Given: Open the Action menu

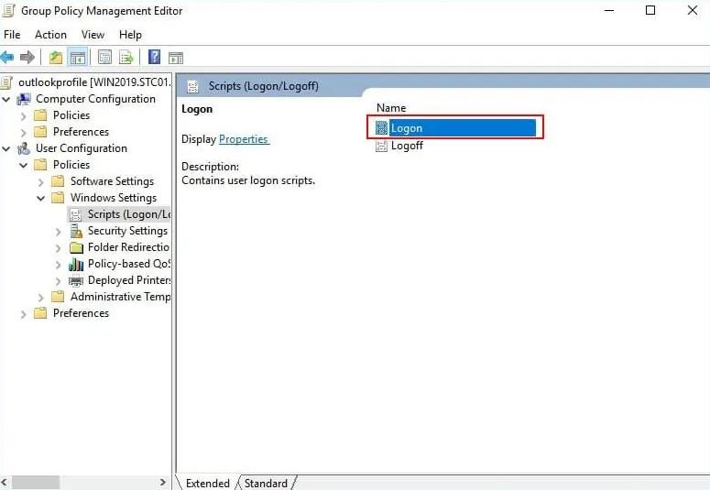Looking at the screenshot, I should coord(50,35).
